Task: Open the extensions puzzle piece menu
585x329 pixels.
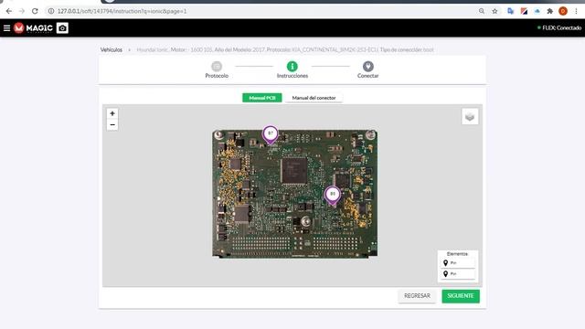Action: 549,11
